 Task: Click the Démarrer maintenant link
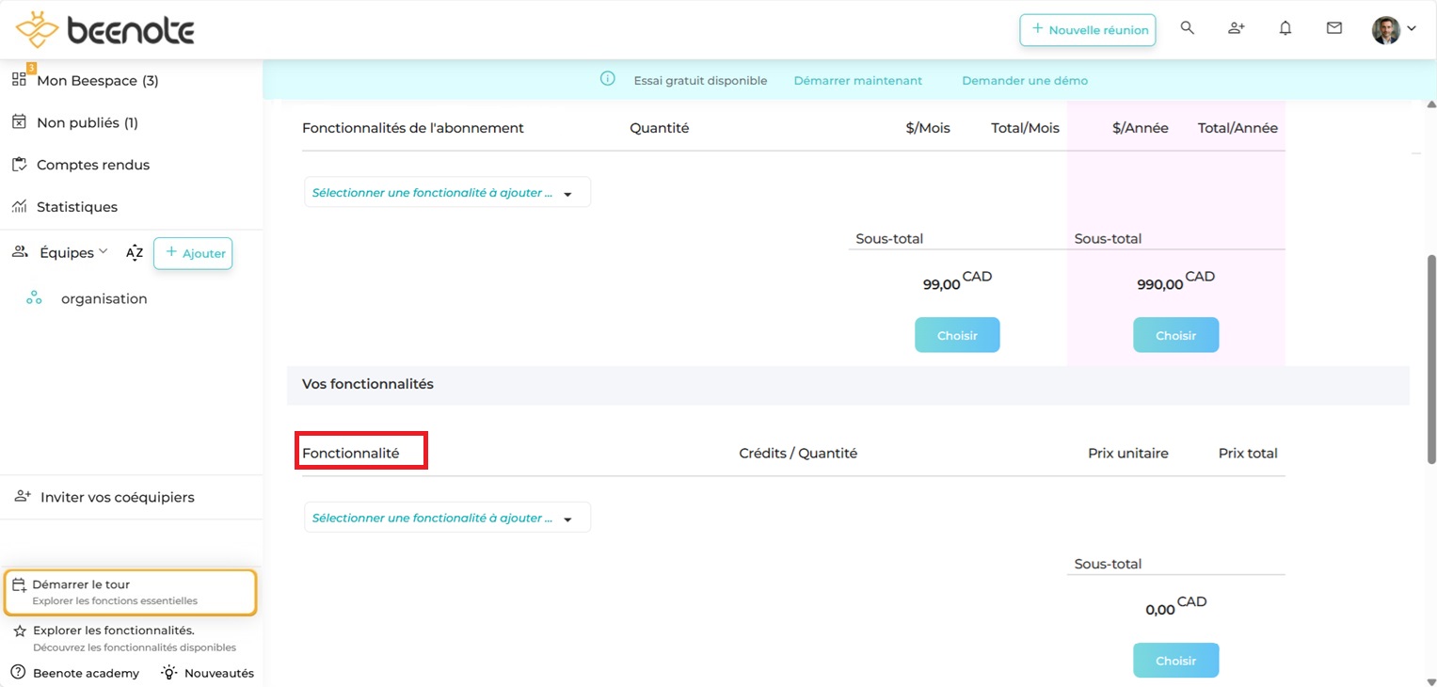pos(857,81)
